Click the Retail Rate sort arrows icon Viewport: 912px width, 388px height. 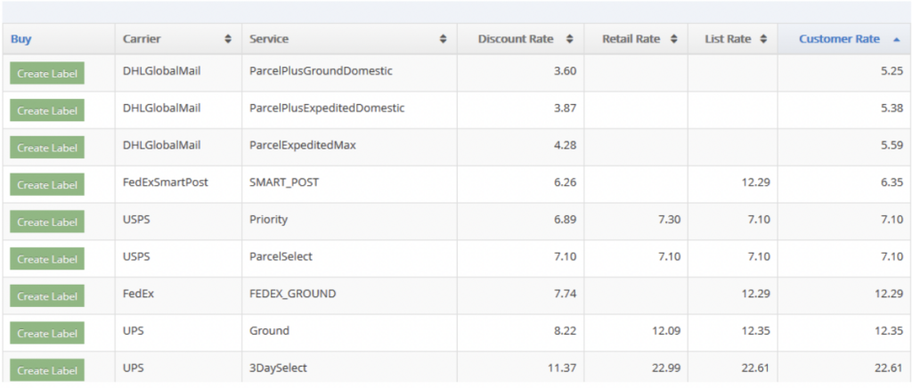[x=674, y=39]
